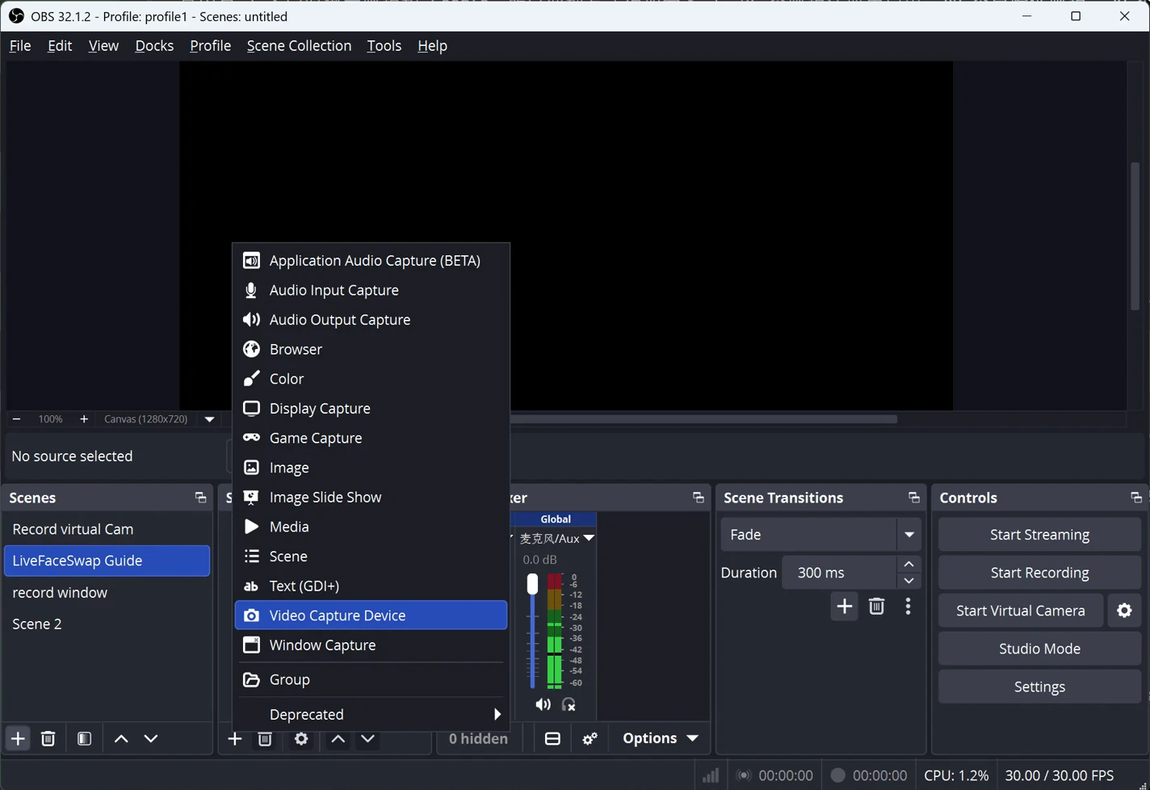The width and height of the screenshot is (1150, 790).
Task: Adjust the 麦克风/Aux volume fader
Action: [532, 584]
